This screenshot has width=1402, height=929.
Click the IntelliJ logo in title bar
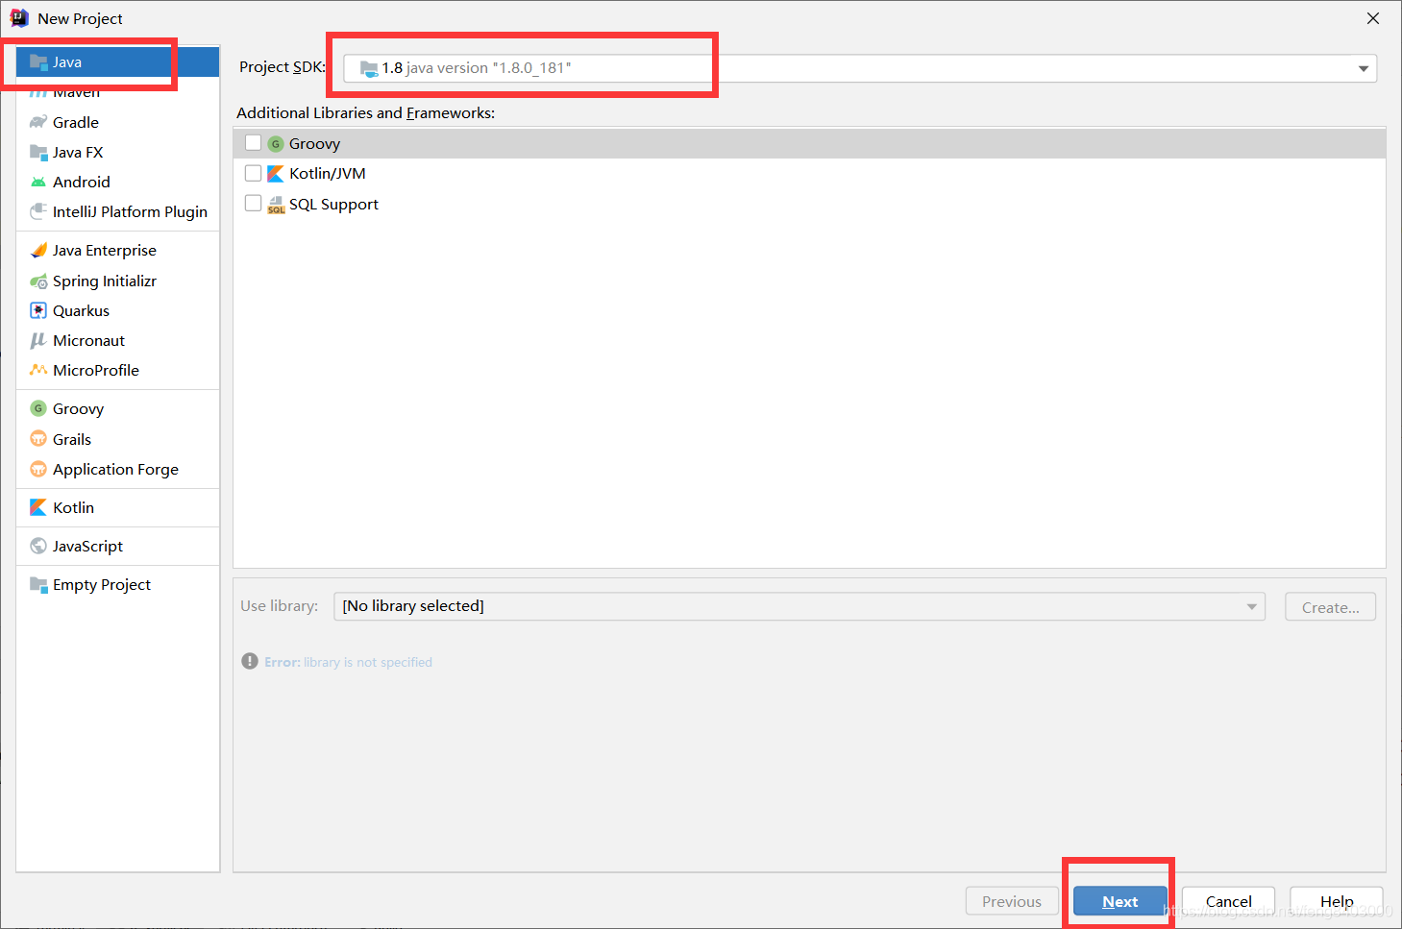tap(18, 18)
